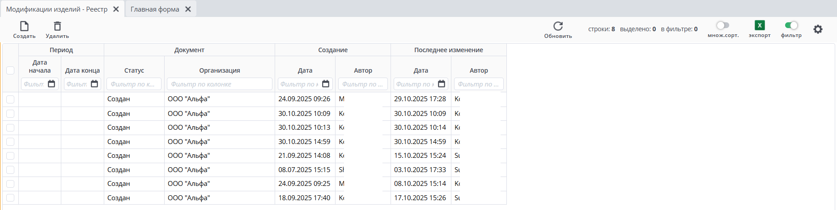Check the select-all header checkbox
Screen dimensions: 837x210
pyautogui.click(x=10, y=70)
